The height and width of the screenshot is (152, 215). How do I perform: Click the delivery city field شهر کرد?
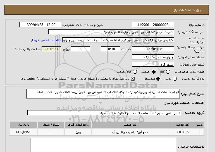[153, 64]
